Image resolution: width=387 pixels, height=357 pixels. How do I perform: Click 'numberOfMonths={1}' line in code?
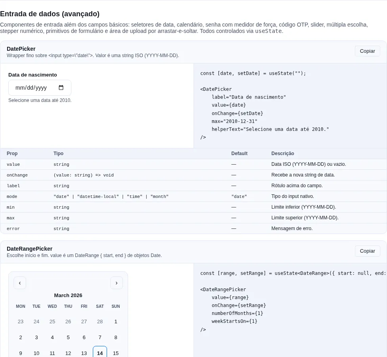(x=238, y=313)
